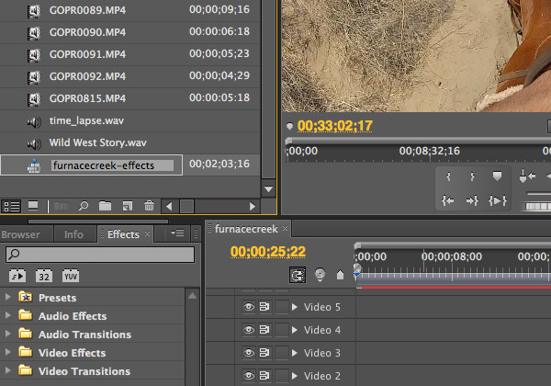Click the trash Clear icon
551x386 pixels.
(x=149, y=206)
